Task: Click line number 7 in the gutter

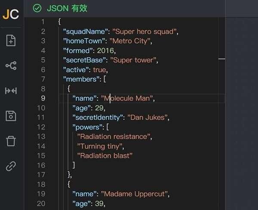Action: (43, 79)
